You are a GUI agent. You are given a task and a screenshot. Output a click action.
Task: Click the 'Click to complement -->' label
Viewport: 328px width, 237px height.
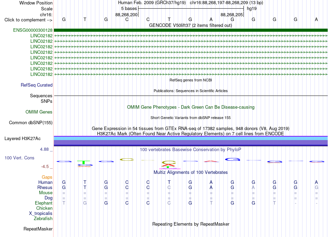[28, 20]
